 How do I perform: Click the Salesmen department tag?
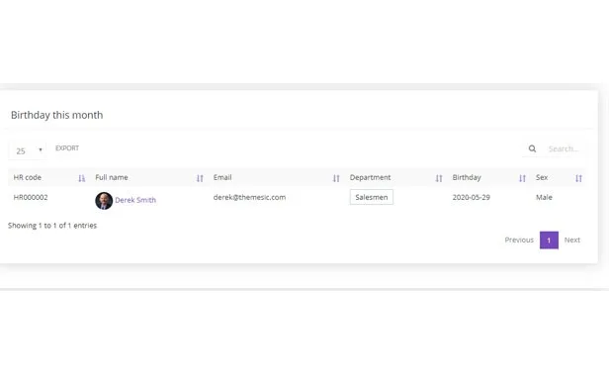[x=372, y=197]
